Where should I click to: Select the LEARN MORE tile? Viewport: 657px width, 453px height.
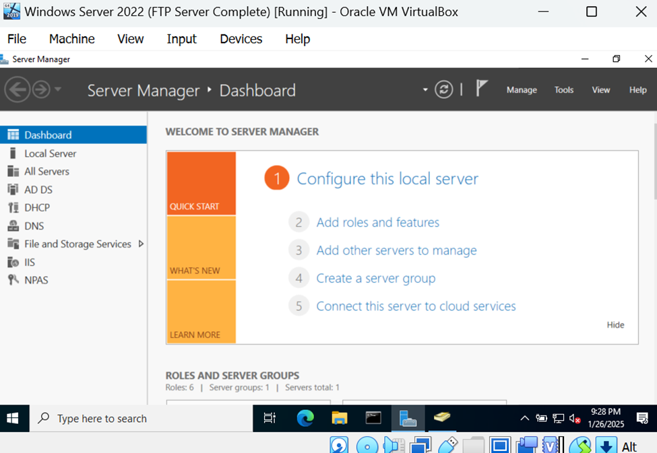[201, 312]
